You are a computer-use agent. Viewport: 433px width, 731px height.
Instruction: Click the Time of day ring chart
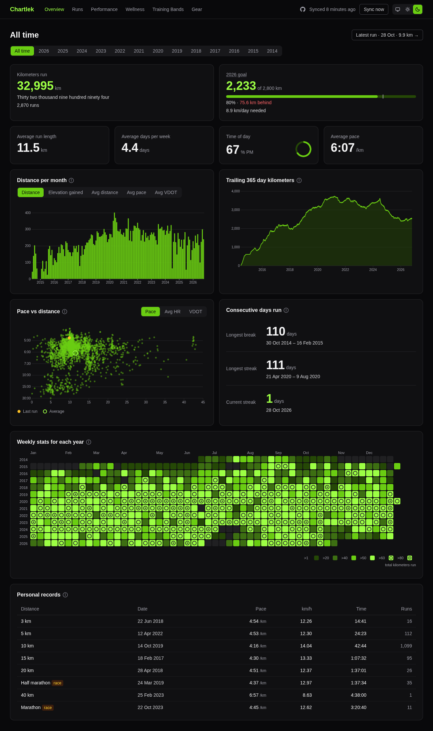click(x=303, y=149)
